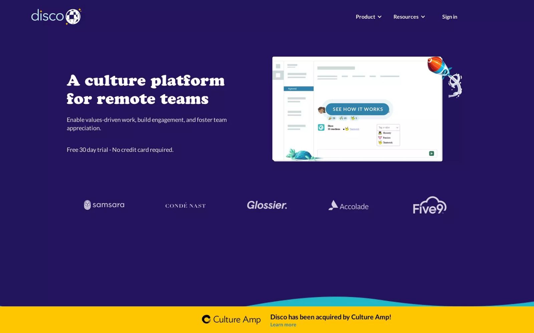Click the Condé Nast logo
The height and width of the screenshot is (333, 534).
pyautogui.click(x=186, y=206)
